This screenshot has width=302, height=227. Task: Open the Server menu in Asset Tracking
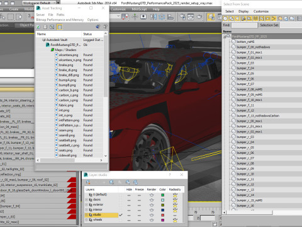[40, 15]
